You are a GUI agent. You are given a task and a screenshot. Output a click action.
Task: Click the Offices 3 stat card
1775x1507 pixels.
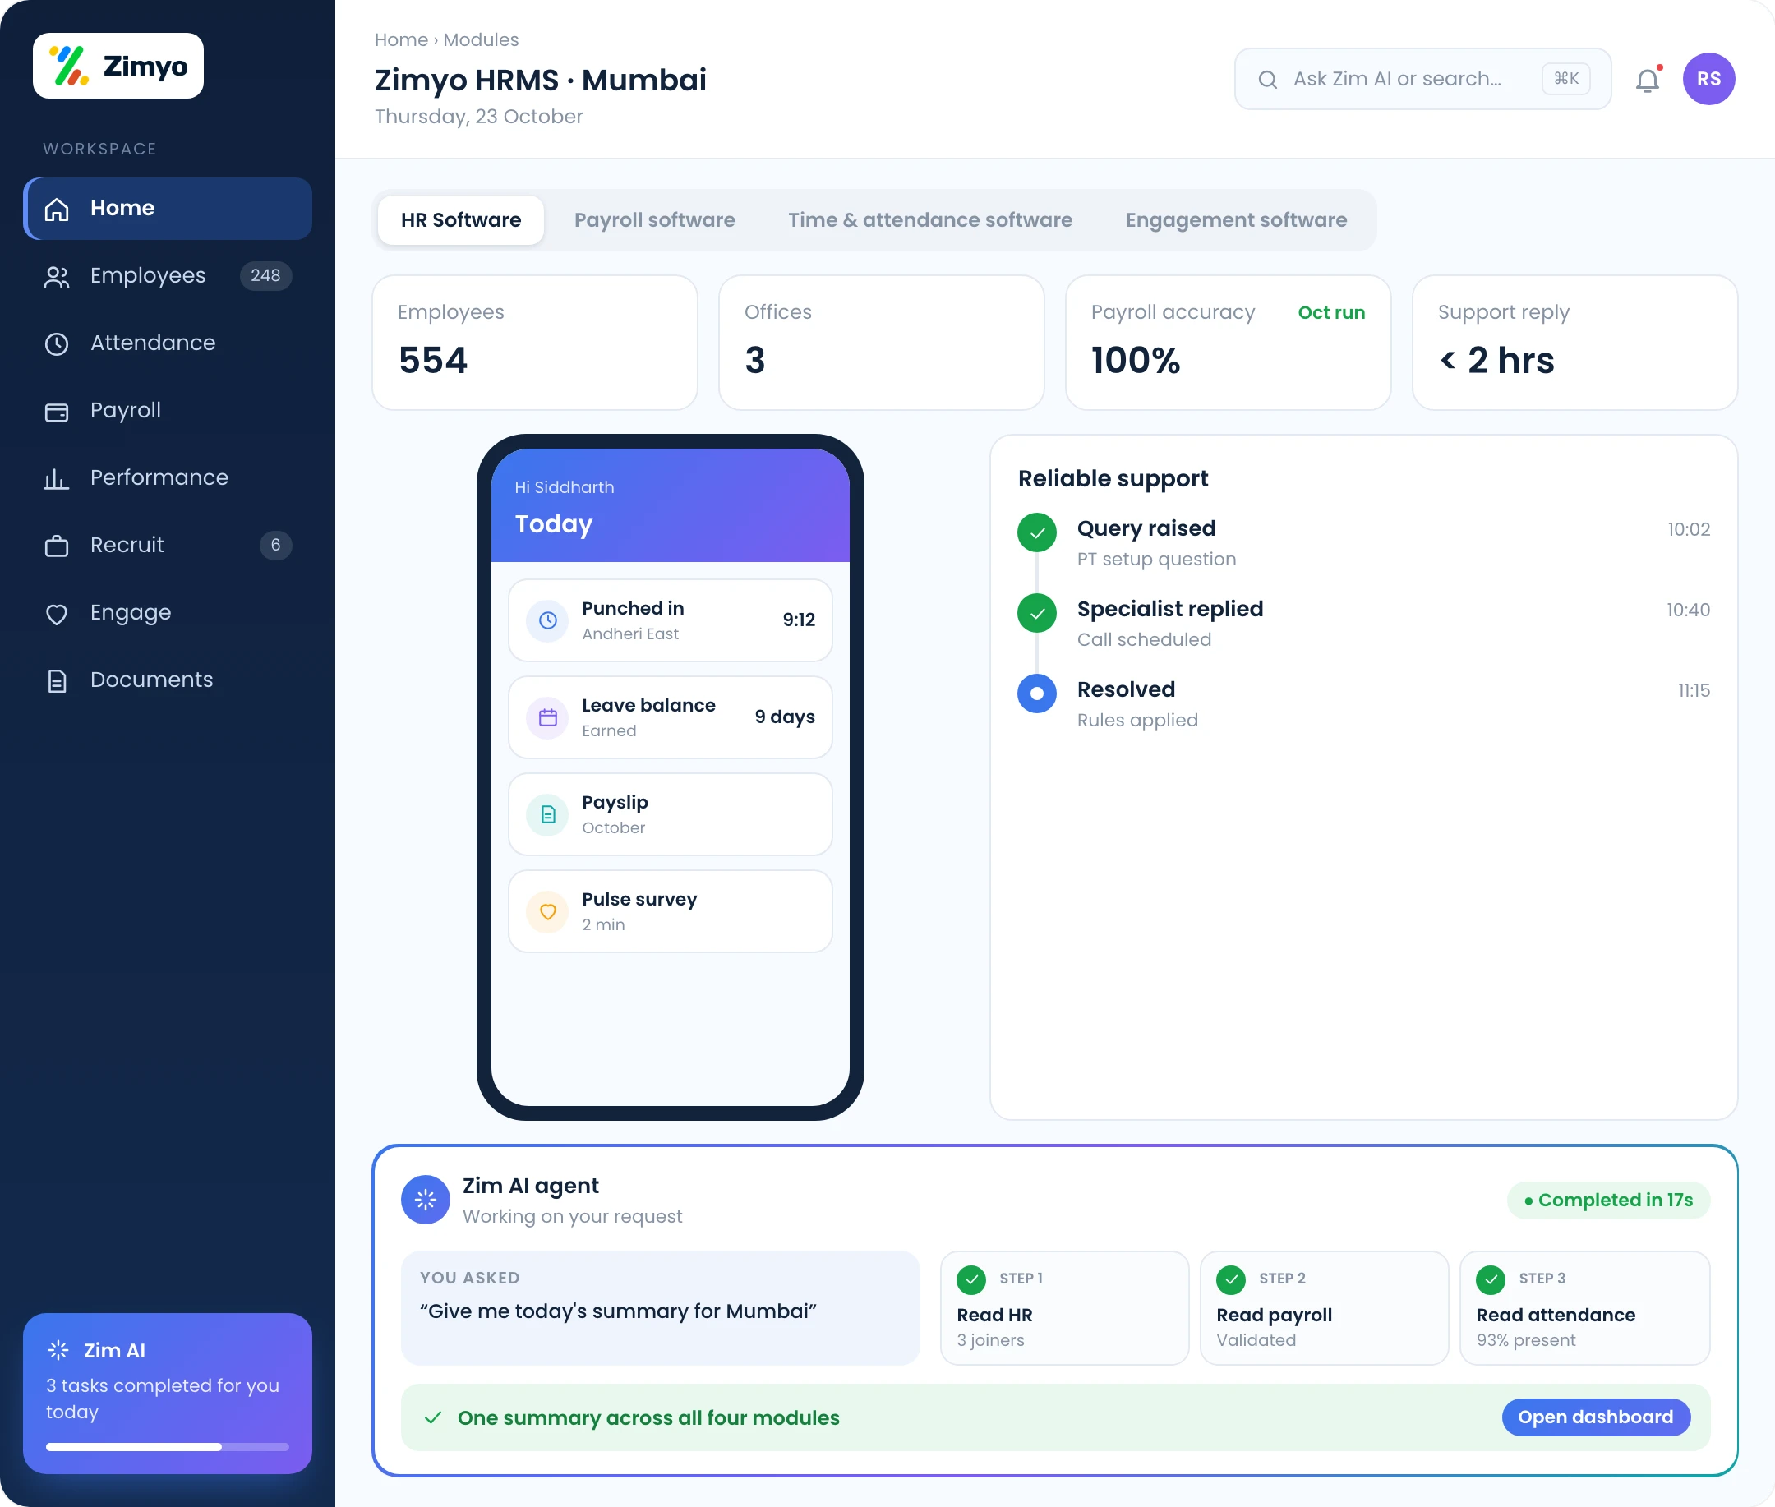point(882,343)
